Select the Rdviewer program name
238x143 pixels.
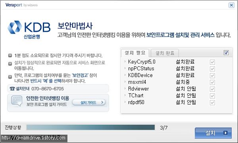(x=138, y=89)
